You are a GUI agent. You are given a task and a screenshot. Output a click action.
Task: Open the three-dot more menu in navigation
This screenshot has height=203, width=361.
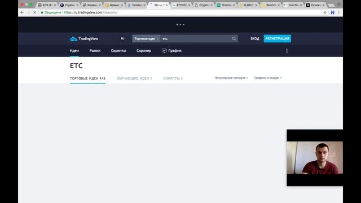coord(287,51)
